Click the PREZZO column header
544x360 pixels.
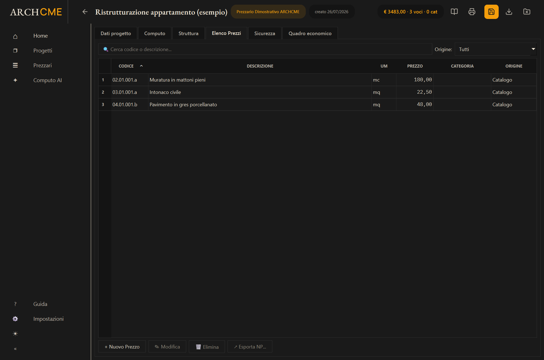pyautogui.click(x=415, y=66)
